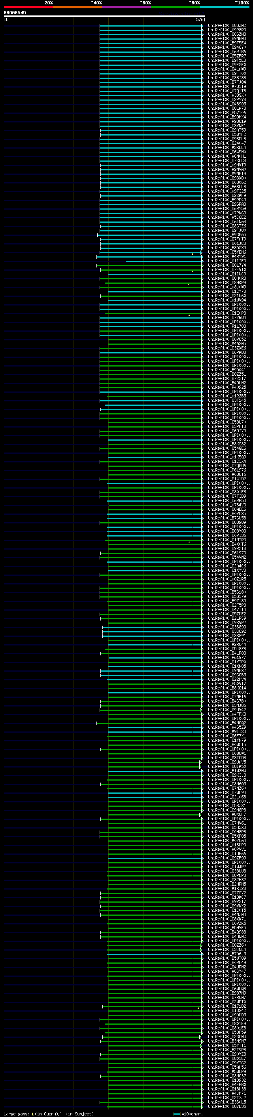
Task: Click hit UniRef100_Q21K60
Action: [227, 296]
